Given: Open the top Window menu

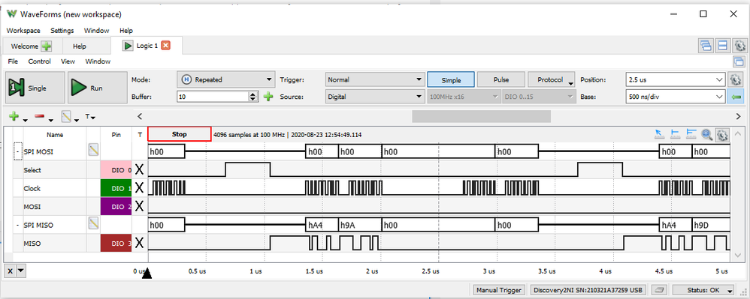Looking at the screenshot, I should 97,31.
